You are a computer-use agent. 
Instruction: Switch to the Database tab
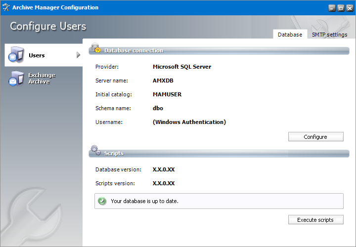(x=290, y=35)
